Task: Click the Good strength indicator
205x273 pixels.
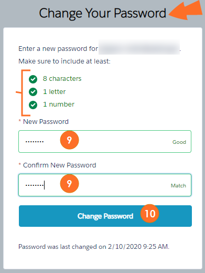Action: 179,142
